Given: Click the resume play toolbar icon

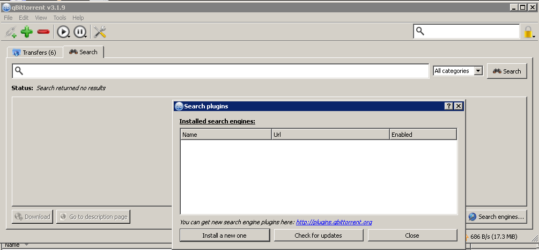Looking at the screenshot, I should point(63,32).
